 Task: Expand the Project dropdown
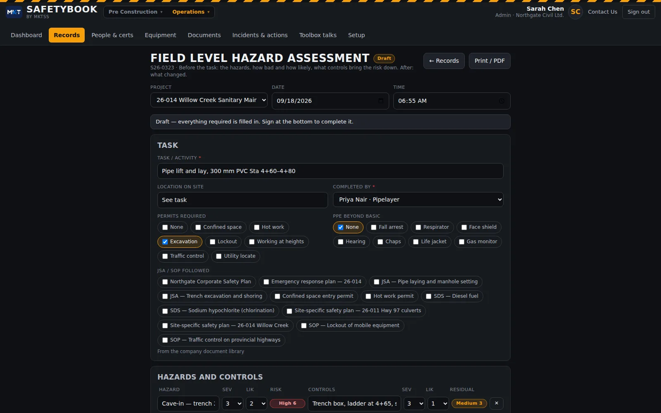click(x=209, y=100)
